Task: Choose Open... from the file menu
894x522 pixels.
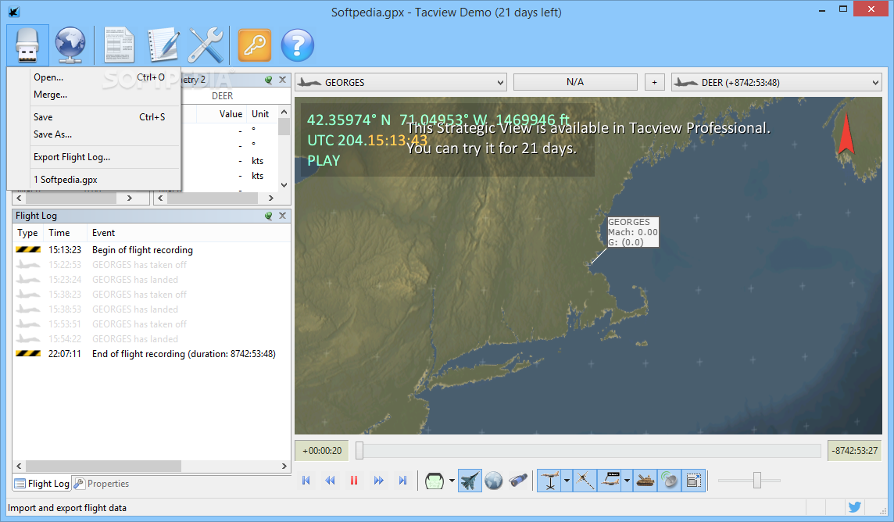Action: [x=99, y=77]
